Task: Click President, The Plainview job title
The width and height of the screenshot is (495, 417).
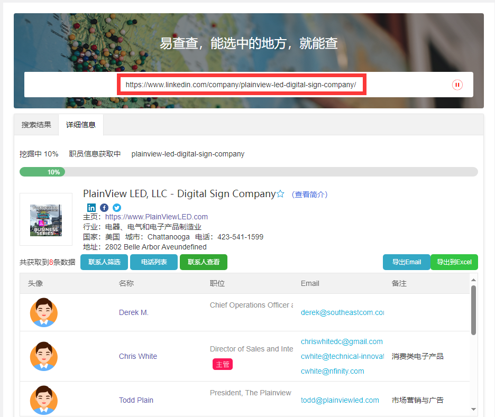Action: tap(251, 393)
